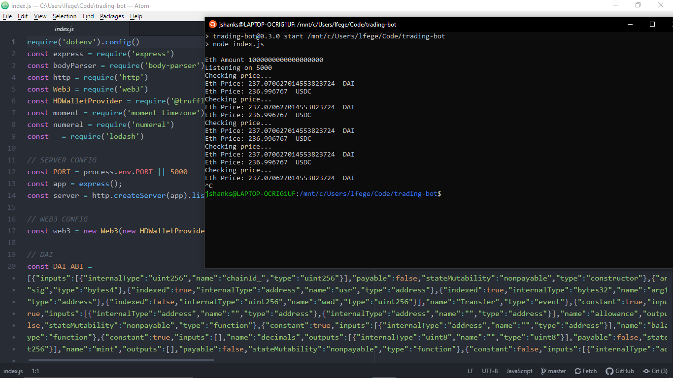Click 'Eth Amount 1000000000000000000' in terminal
This screenshot has height=378, width=673.
[264, 60]
